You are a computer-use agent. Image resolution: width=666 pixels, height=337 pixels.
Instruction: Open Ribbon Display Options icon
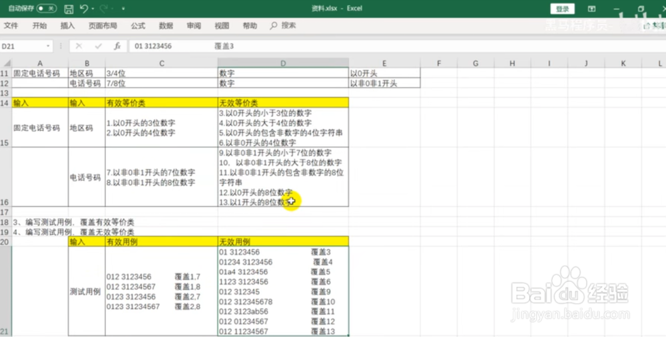click(x=591, y=9)
